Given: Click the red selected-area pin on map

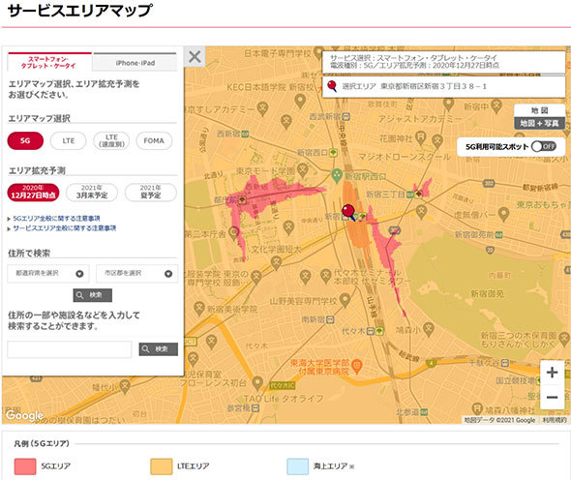Looking at the screenshot, I should (348, 211).
